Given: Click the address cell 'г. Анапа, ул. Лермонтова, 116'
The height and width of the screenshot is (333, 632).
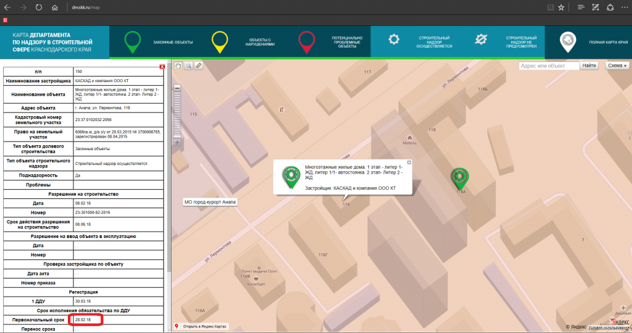Looking at the screenshot, I should click(x=118, y=107).
